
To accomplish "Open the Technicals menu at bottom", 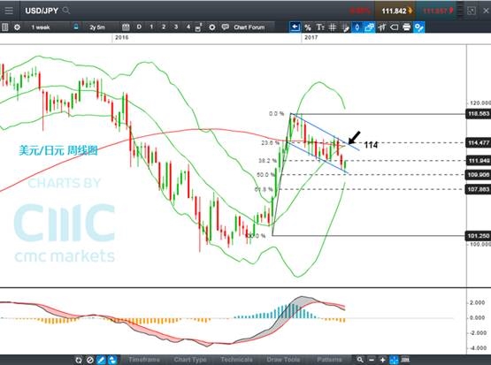I will 236,360.
